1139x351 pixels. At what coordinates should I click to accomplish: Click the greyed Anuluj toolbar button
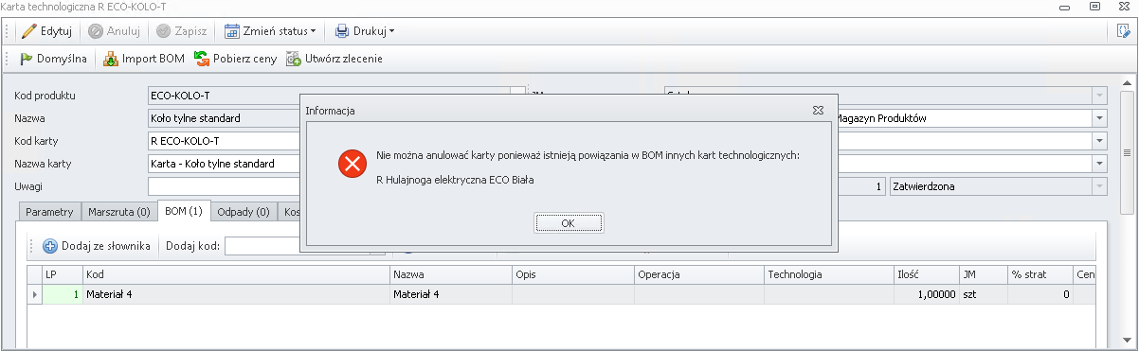115,30
